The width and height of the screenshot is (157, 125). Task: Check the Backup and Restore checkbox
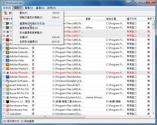(x=4, y=98)
